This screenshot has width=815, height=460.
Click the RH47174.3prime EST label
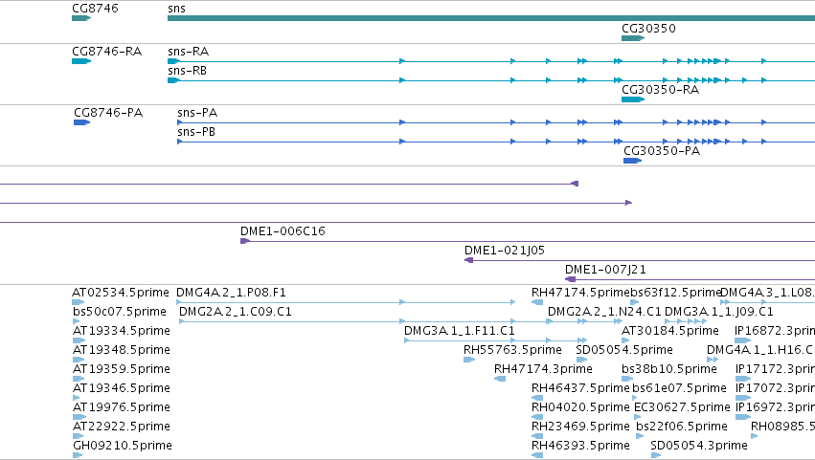point(543,369)
